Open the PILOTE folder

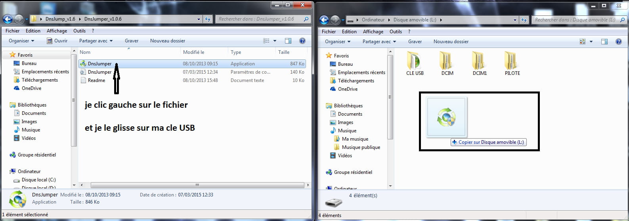click(512, 63)
